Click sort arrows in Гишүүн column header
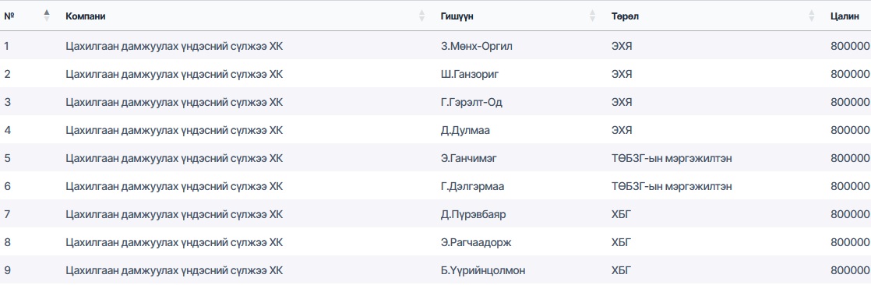 593,16
